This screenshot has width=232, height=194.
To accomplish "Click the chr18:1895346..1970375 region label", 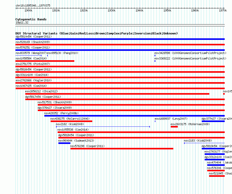I will (33, 5).
